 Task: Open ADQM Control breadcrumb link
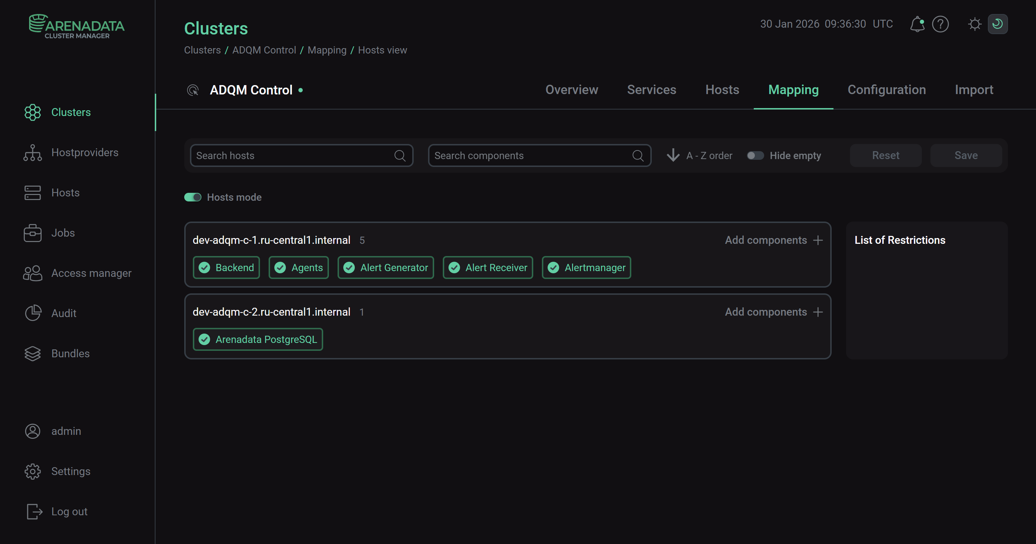264,50
